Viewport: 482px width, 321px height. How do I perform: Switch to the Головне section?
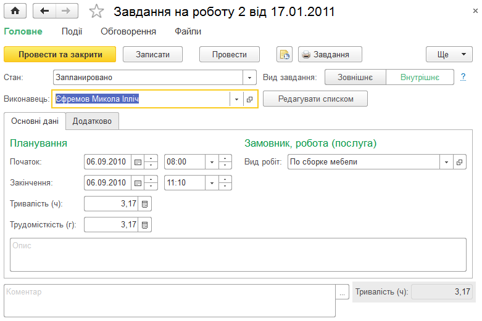[x=23, y=31]
